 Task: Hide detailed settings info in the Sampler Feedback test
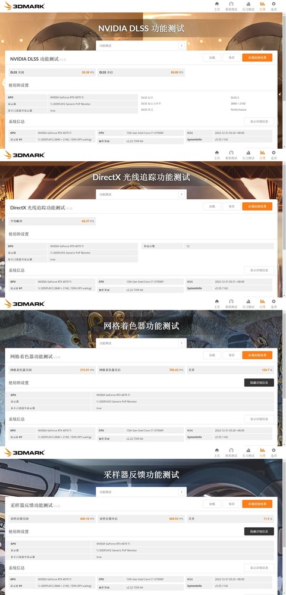coord(259,531)
